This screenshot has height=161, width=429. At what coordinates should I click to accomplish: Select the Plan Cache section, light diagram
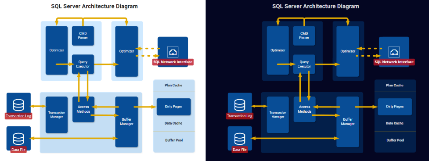[x=174, y=86]
